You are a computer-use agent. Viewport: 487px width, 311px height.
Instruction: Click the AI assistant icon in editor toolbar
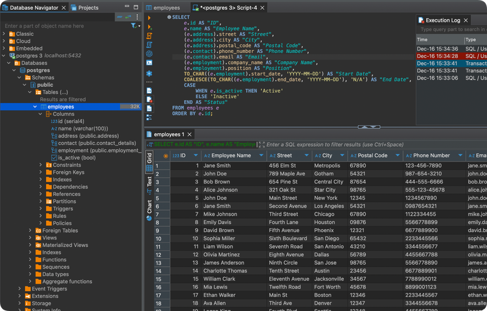click(x=149, y=54)
